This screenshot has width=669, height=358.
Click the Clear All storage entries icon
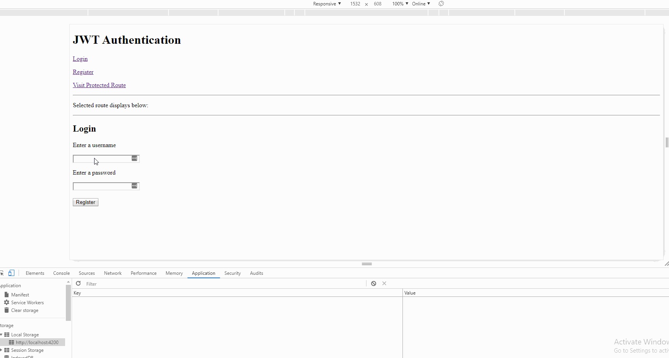coord(373,283)
